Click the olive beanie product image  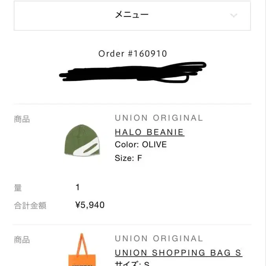pos(82,141)
